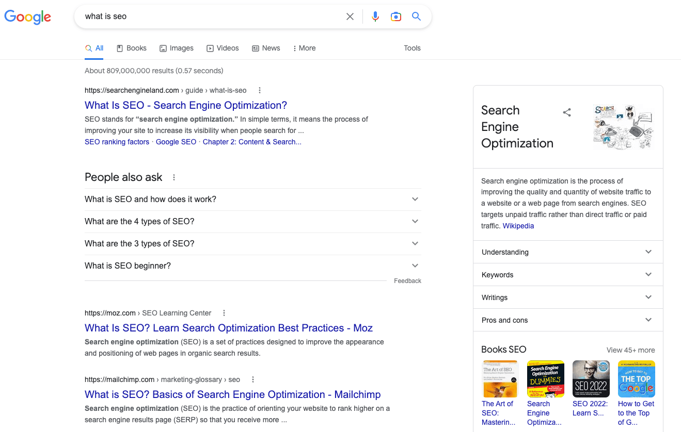Image resolution: width=681 pixels, height=432 pixels.
Task: Expand the Pros and cons section
Action: (568, 320)
